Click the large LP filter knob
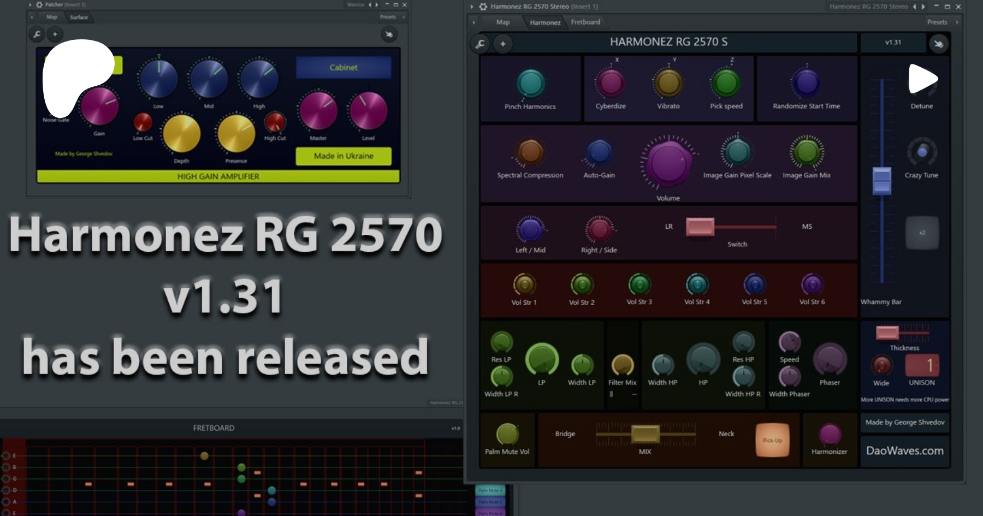Image resolution: width=983 pixels, height=516 pixels. click(x=542, y=359)
